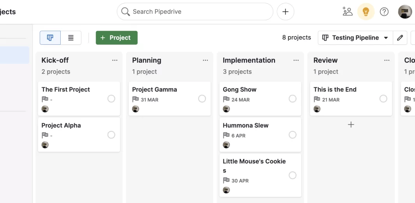This screenshot has width=415, height=203.
Task: Open the Kick-off column options menu
Action: (114, 60)
